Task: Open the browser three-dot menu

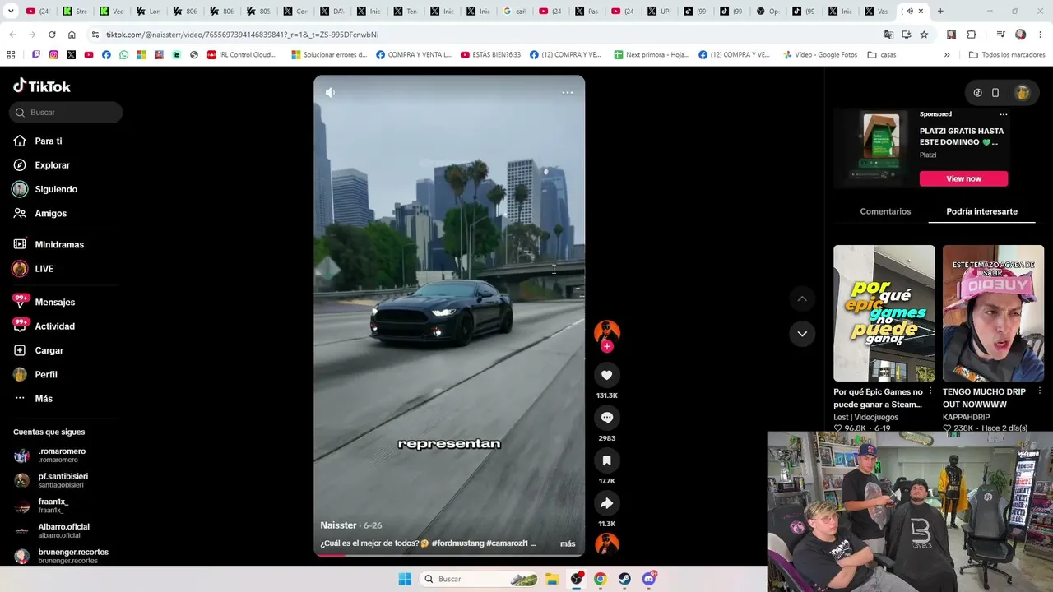Action: pyautogui.click(x=1041, y=35)
